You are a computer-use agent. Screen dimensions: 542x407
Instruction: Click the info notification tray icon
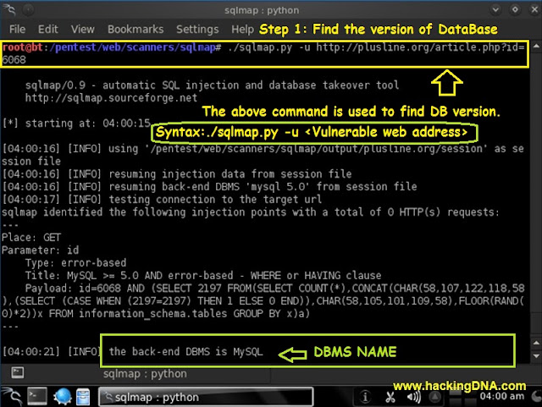[365, 397]
